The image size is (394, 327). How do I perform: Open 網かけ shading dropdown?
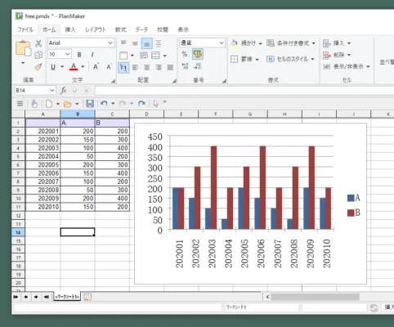pos(260,43)
